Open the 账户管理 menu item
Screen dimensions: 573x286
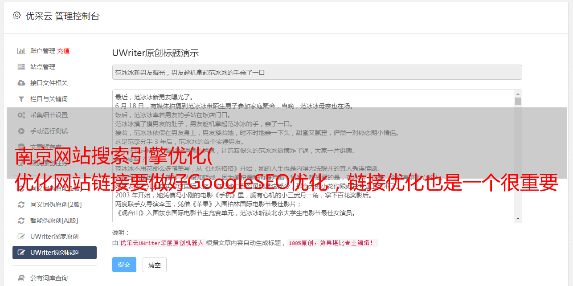pyautogui.click(x=43, y=51)
